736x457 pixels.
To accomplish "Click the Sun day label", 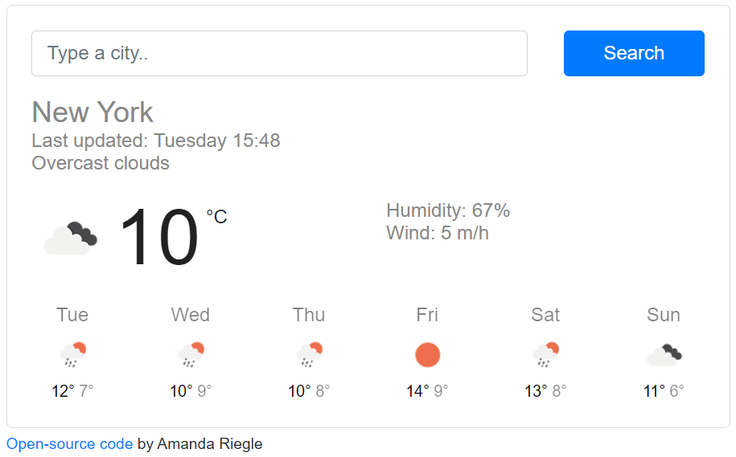I will point(664,315).
